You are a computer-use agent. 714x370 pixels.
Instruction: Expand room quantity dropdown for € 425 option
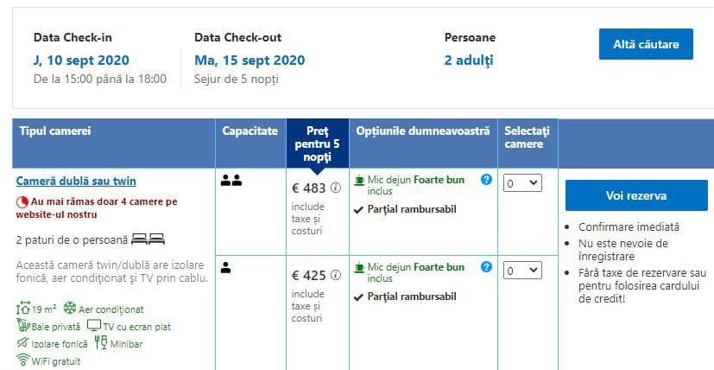click(522, 271)
